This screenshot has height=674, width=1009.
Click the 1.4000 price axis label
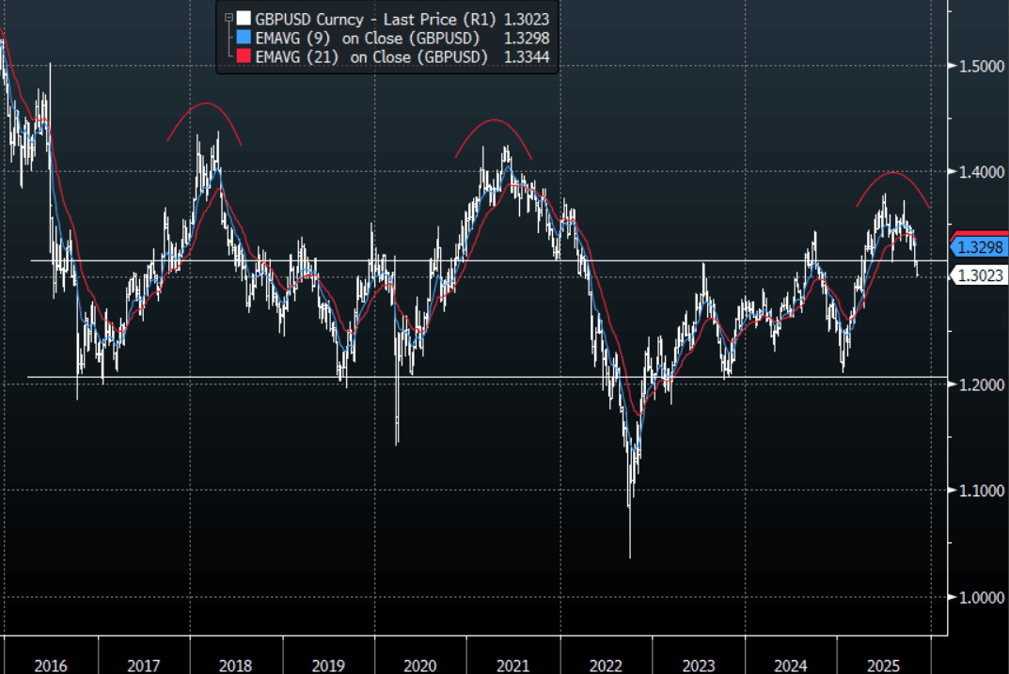[982, 172]
